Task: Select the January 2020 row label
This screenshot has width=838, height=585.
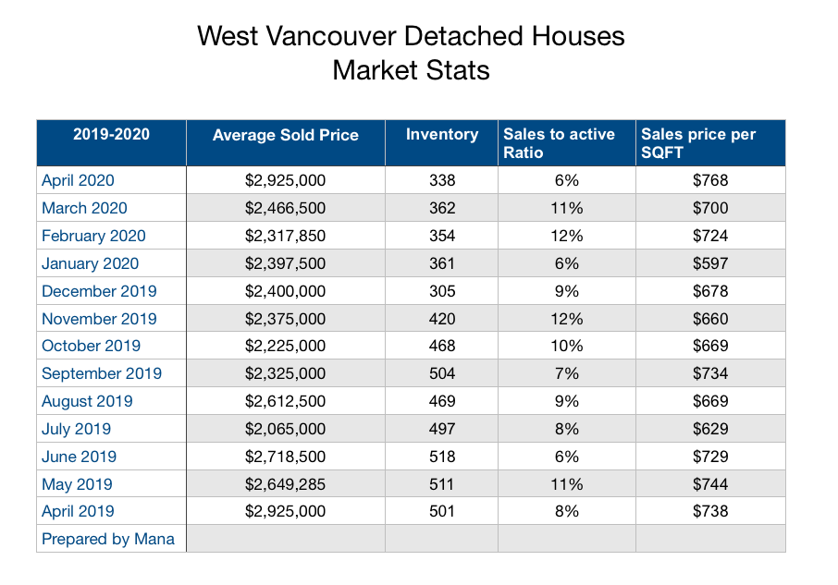Action: 89,263
